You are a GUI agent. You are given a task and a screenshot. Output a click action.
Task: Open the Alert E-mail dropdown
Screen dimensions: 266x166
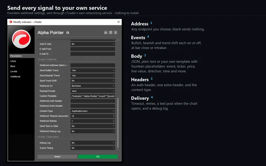tap(93, 44)
